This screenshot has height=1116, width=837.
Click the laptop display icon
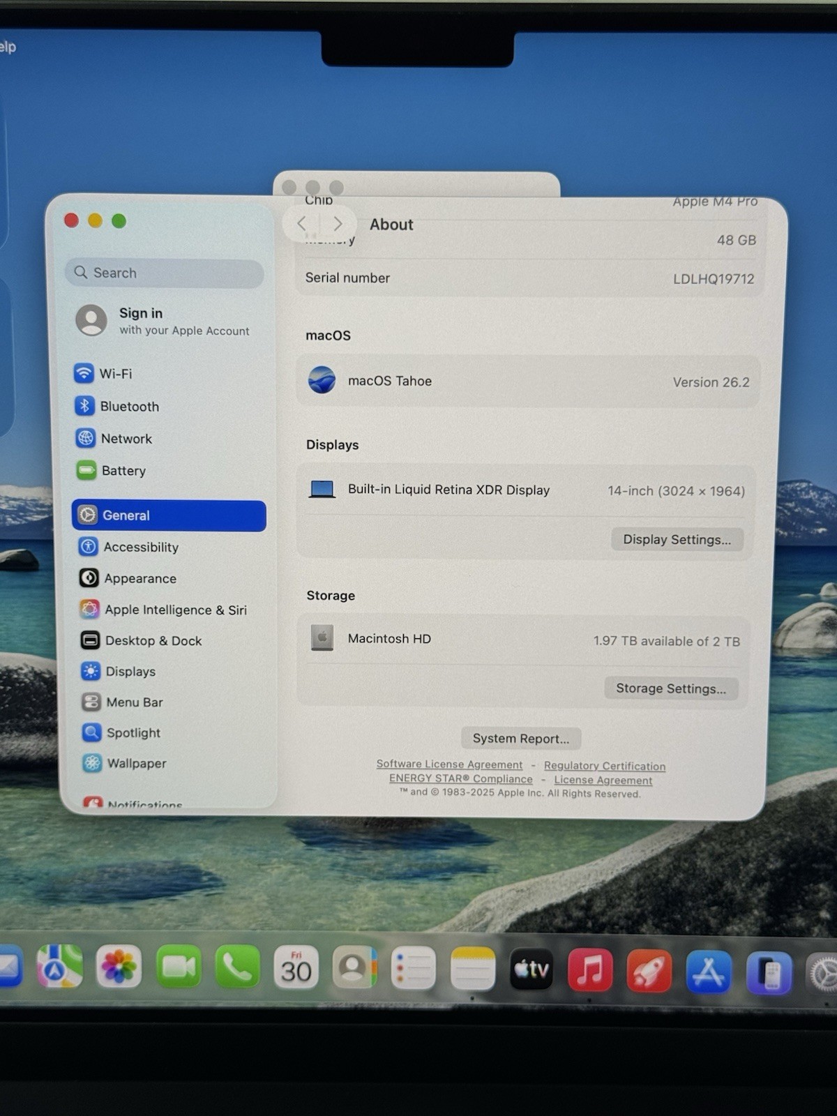[x=322, y=489]
